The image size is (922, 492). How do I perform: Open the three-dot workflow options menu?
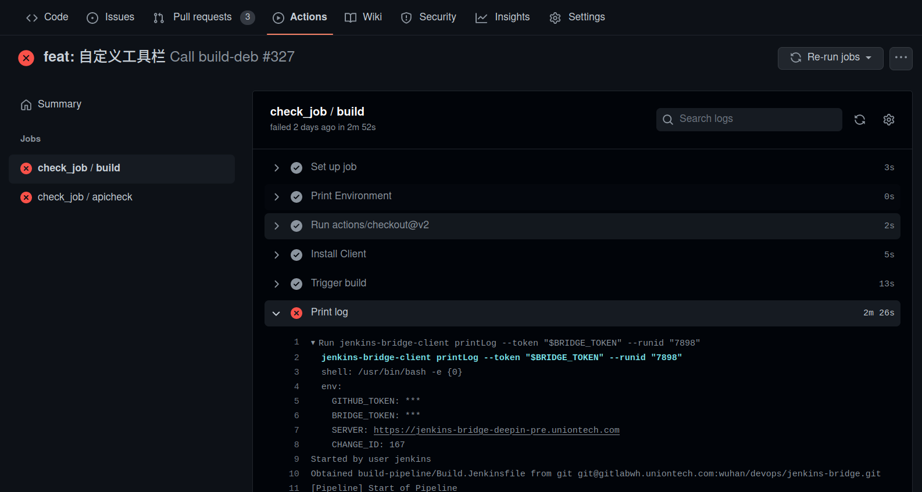pos(901,58)
